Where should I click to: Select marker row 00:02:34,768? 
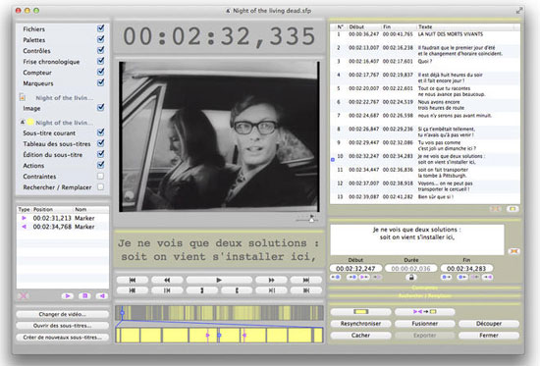tap(63, 227)
